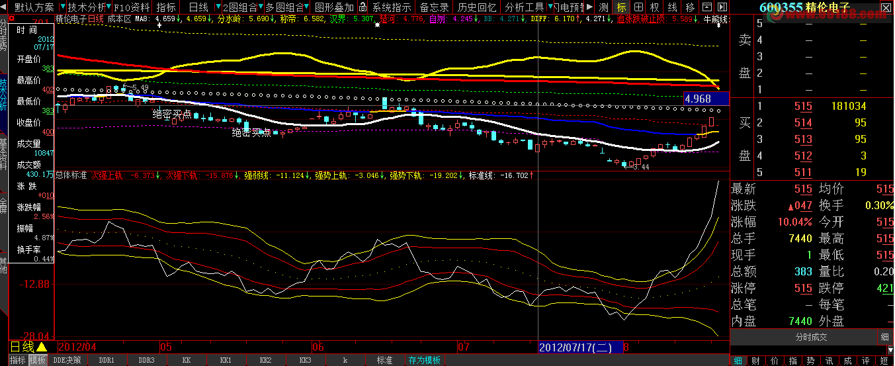Click the 田 grid layout icon
Viewport: 895px width, 366px height.
point(638,7)
